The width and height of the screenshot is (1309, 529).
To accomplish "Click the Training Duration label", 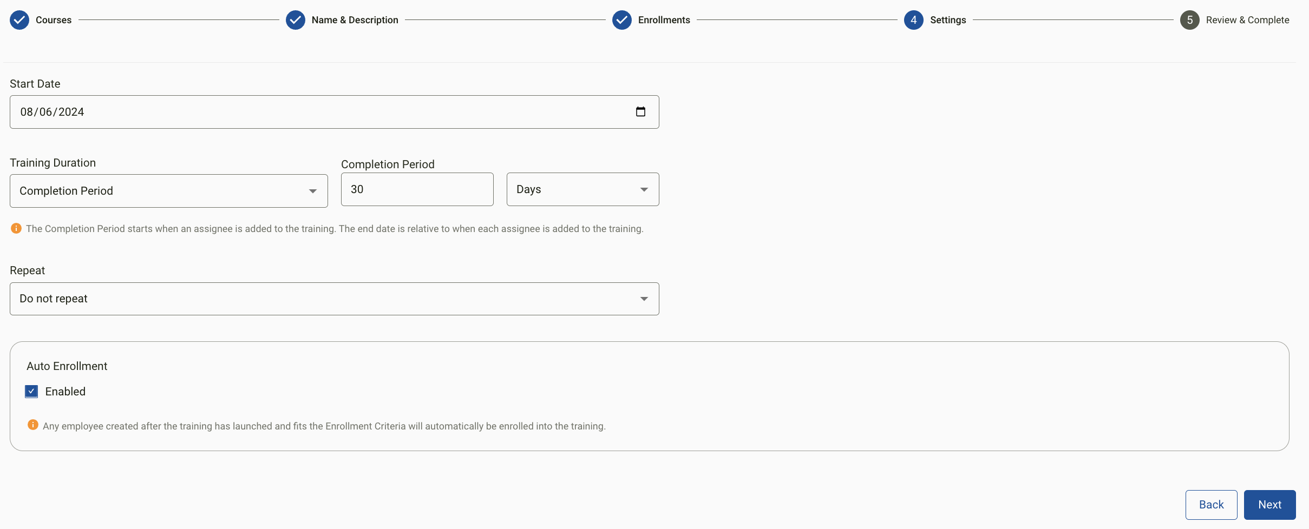I will pos(53,163).
